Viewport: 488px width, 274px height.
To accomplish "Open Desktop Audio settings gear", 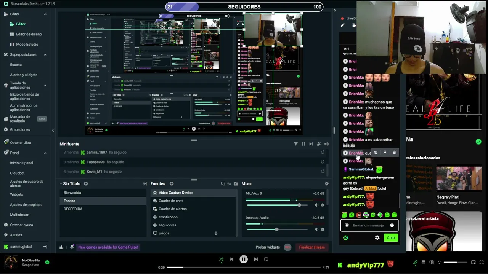I will tap(323, 229).
